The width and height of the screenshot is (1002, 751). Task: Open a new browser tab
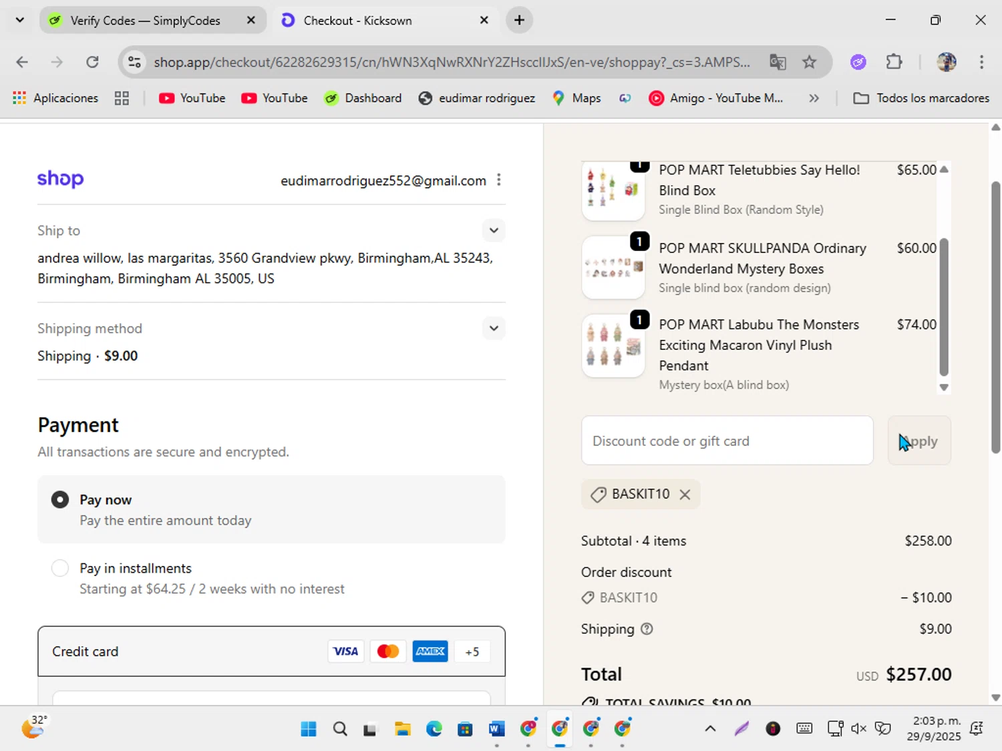519,20
